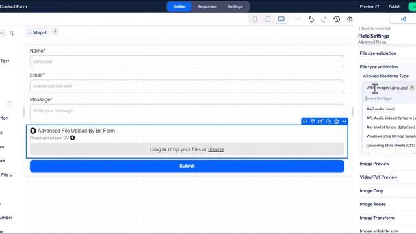Choose Windows OS/2 Bitmap Graphics option

(391, 136)
